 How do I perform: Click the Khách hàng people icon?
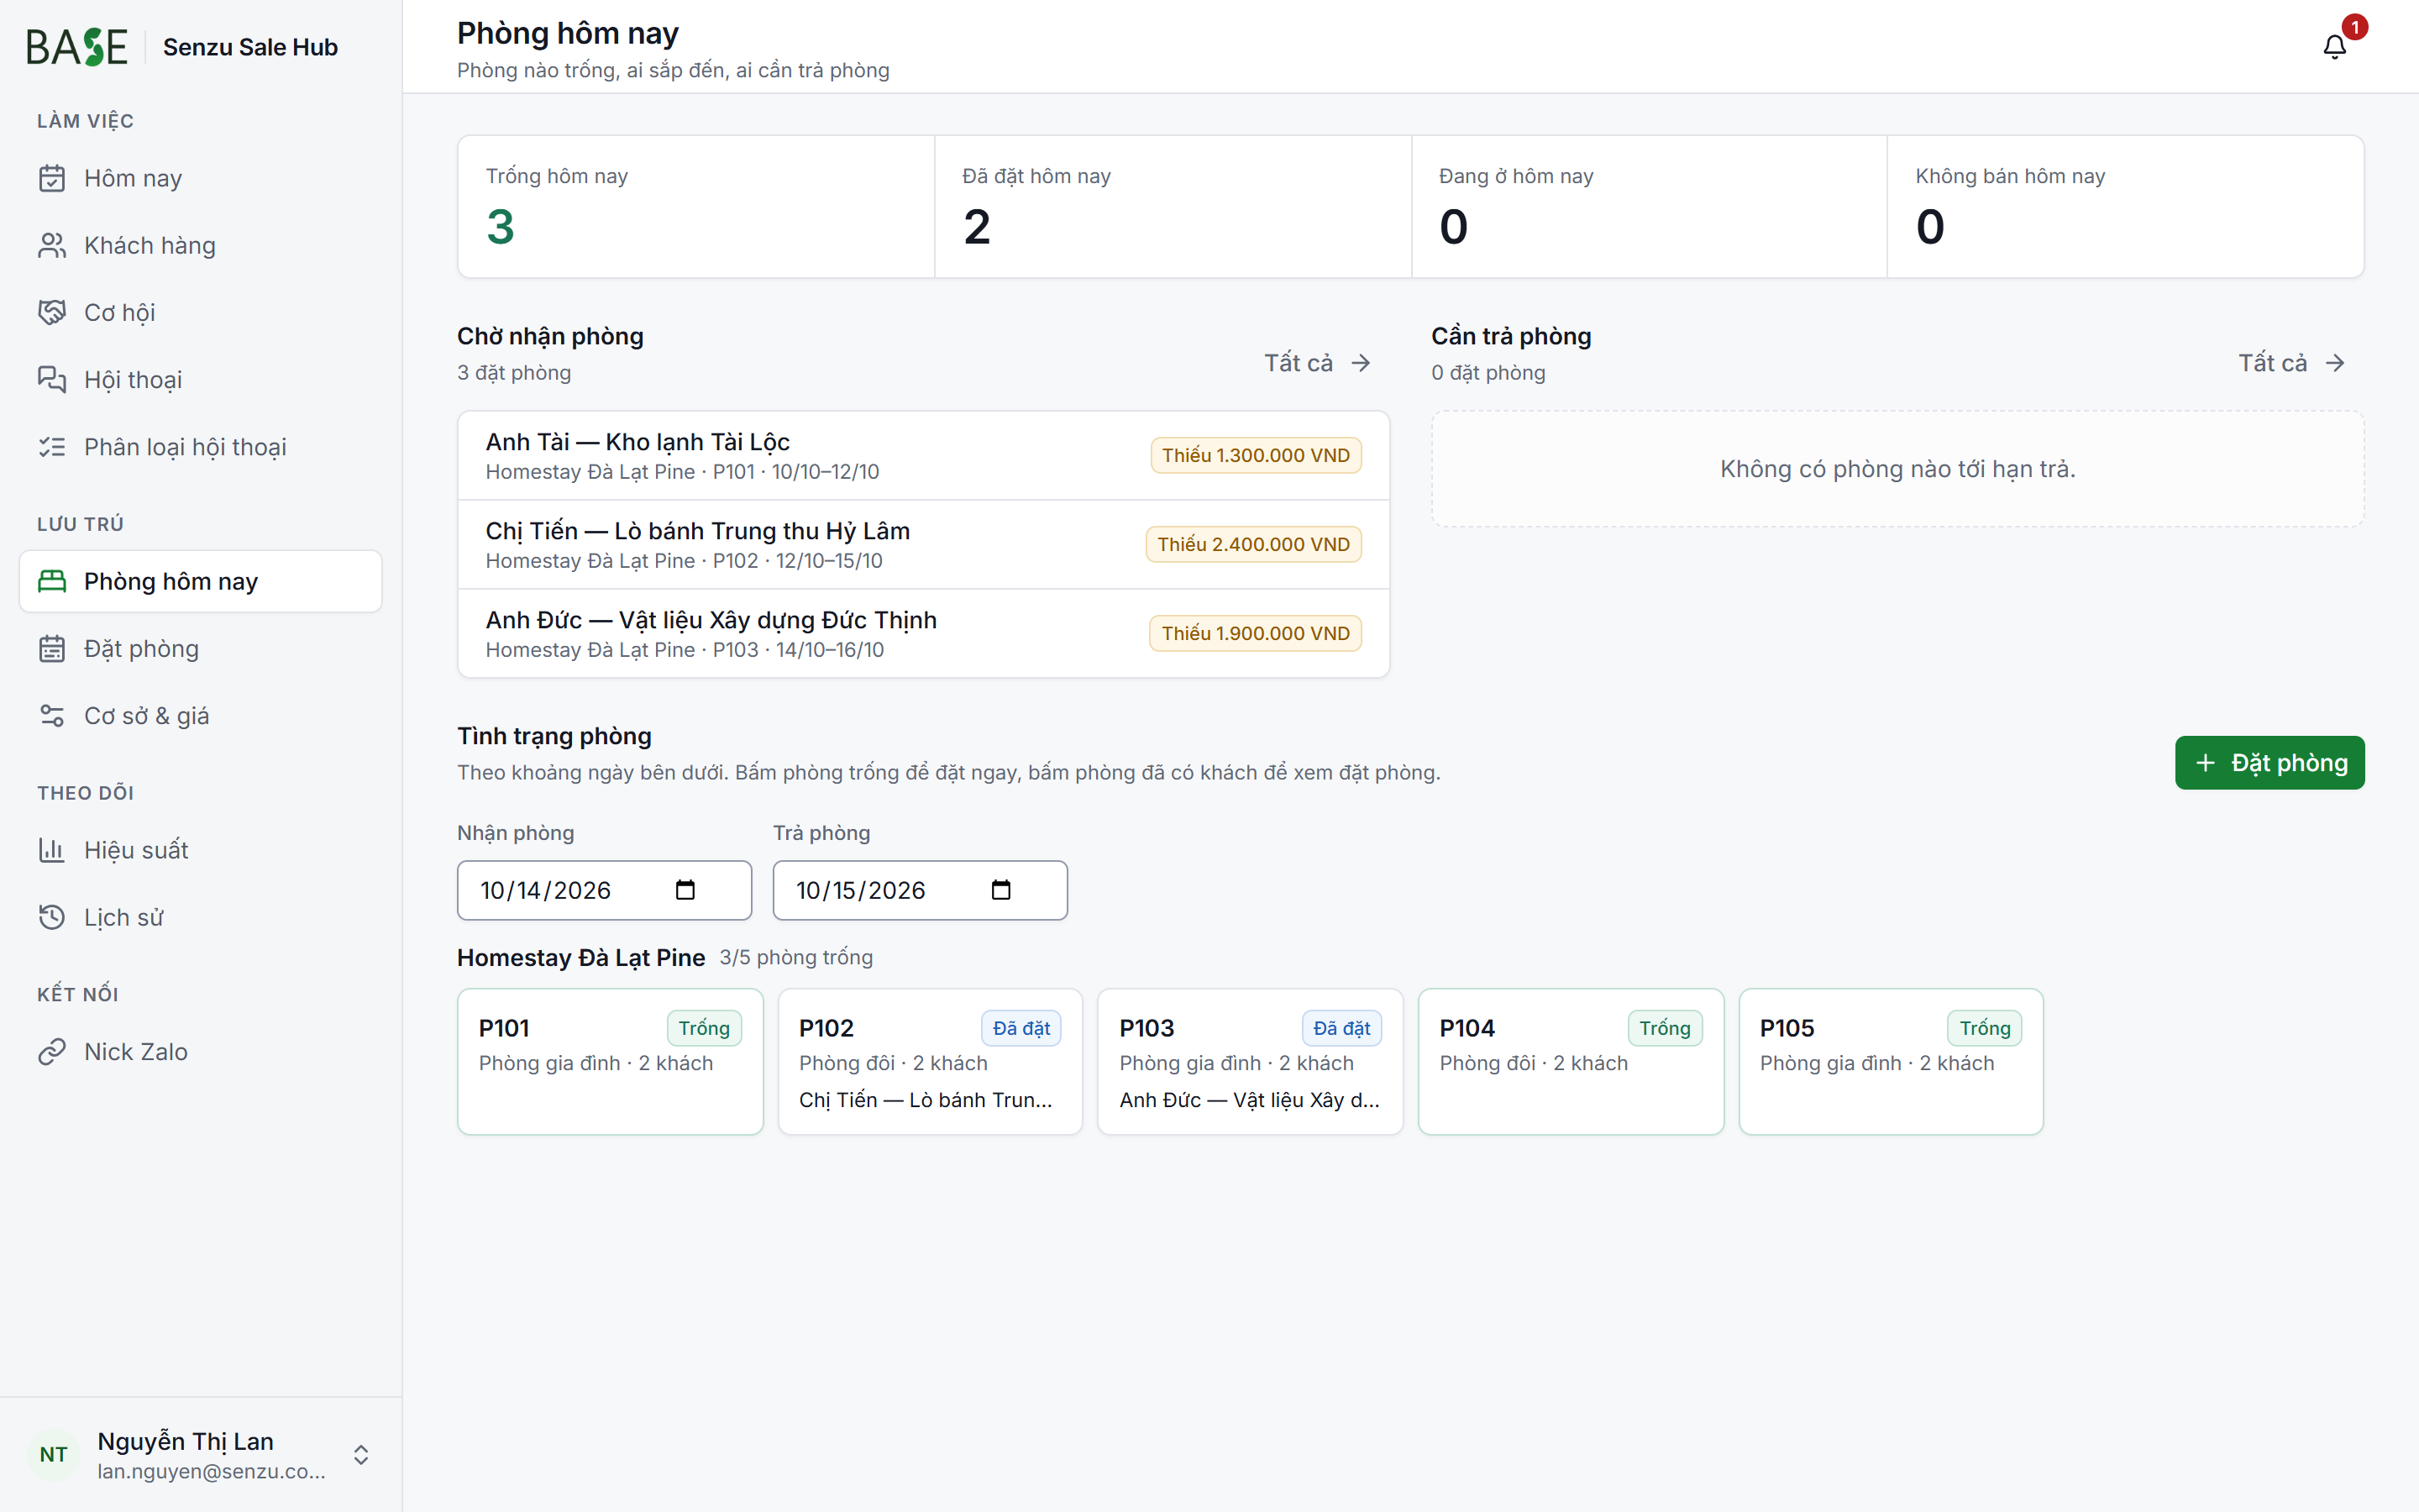point(52,245)
